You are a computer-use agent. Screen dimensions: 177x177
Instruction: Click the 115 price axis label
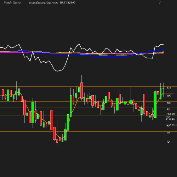tap(169, 88)
